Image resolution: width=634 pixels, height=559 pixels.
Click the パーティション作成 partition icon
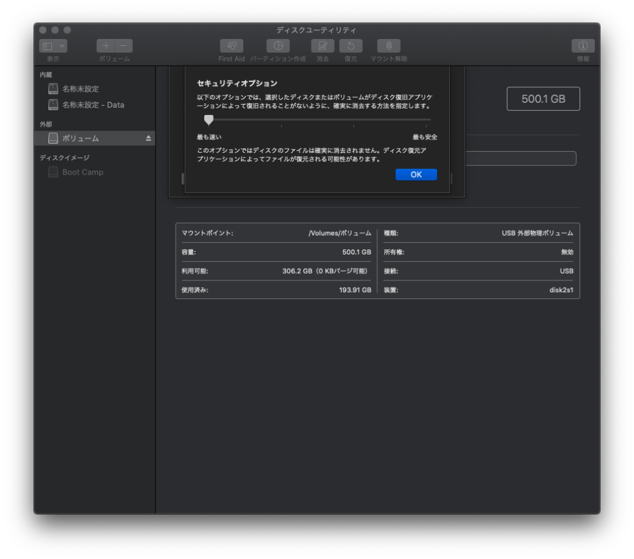coord(278,46)
